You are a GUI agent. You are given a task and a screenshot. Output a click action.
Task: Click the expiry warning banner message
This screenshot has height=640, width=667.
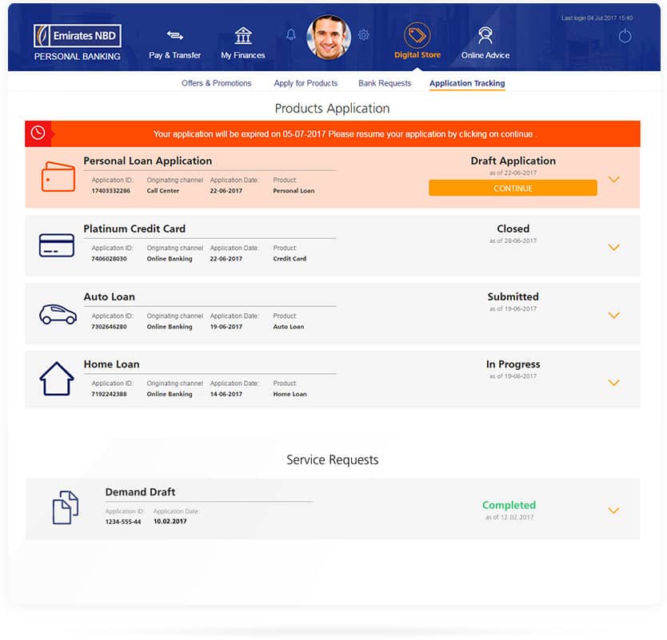pyautogui.click(x=345, y=134)
